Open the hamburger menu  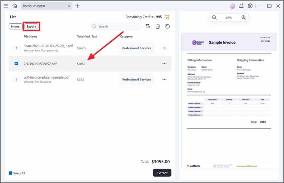click(x=6, y=6)
